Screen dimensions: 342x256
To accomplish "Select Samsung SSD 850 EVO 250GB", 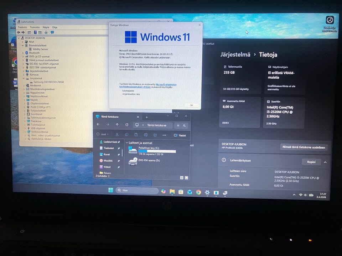I will pos(48,82).
